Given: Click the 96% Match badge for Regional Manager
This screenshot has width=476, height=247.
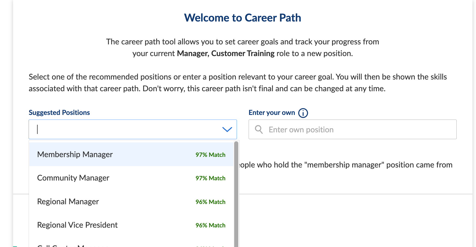Looking at the screenshot, I should tap(210, 202).
